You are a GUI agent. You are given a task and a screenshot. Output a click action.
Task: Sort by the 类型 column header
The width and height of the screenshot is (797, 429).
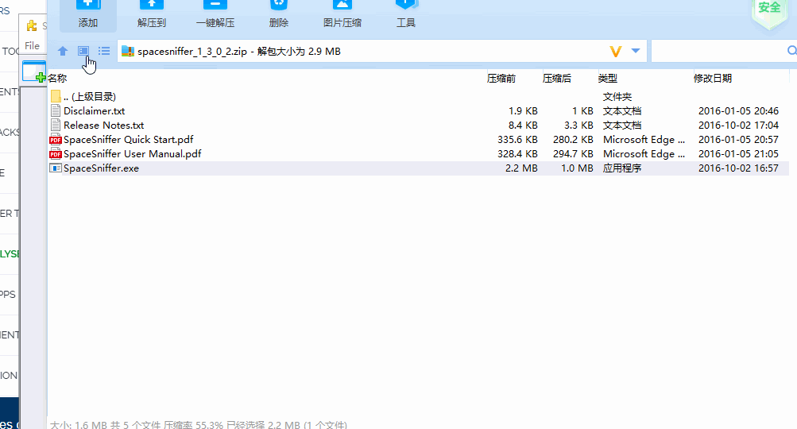tap(607, 79)
